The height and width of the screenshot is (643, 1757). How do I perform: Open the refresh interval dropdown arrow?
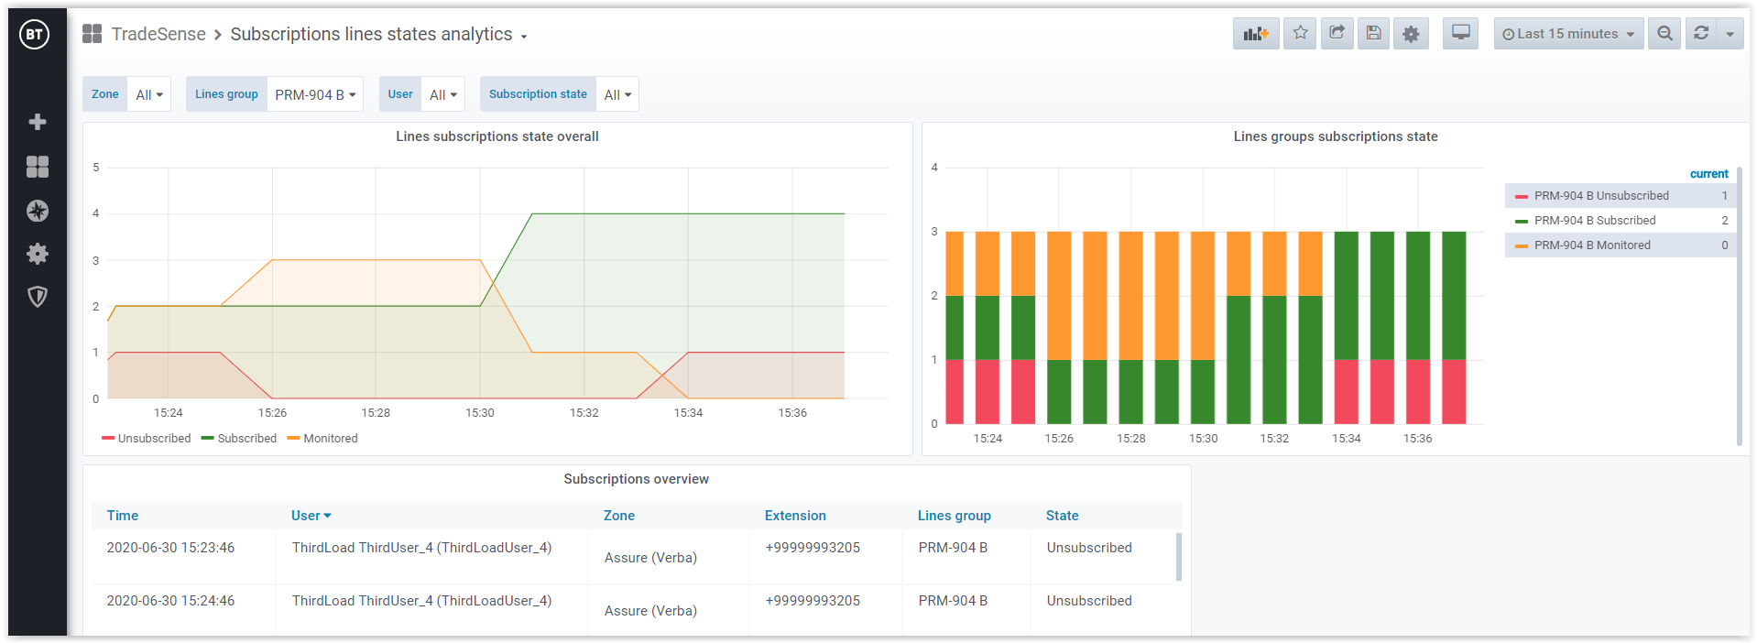(x=1730, y=34)
